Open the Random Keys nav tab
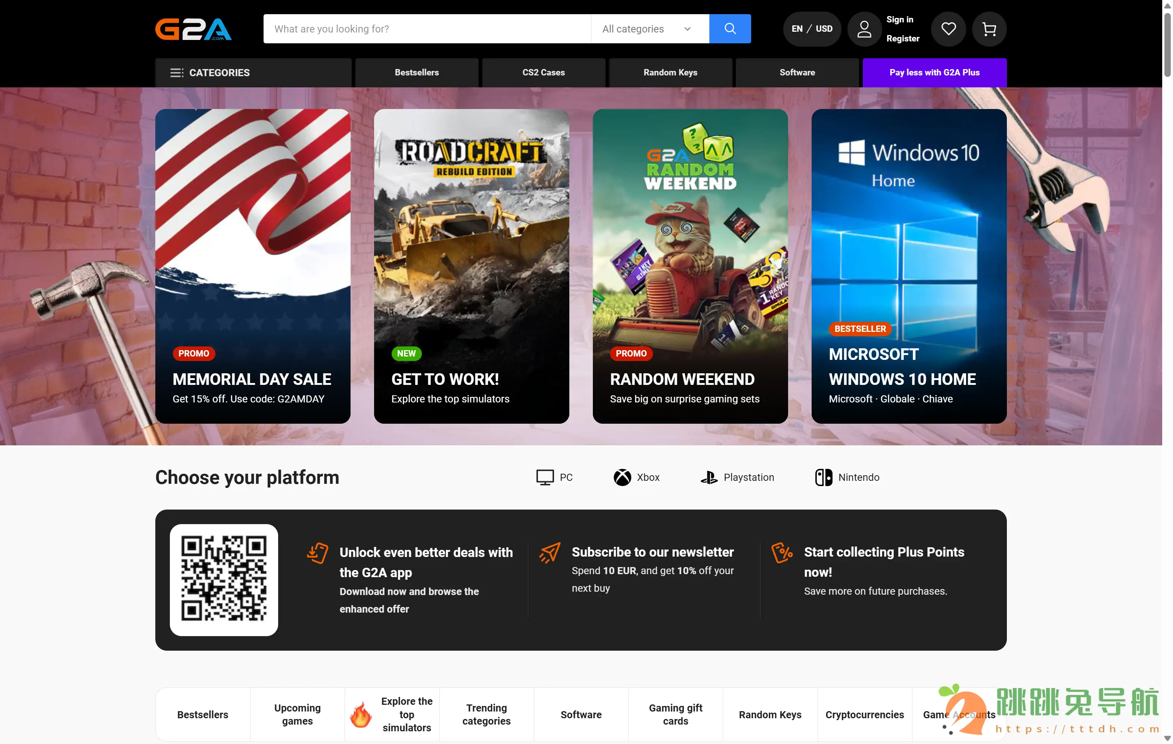 point(670,72)
